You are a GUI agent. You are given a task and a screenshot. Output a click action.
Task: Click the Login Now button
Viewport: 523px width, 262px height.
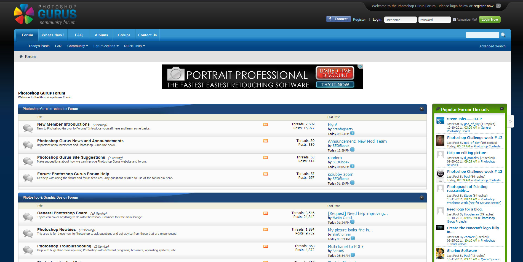pos(490,19)
